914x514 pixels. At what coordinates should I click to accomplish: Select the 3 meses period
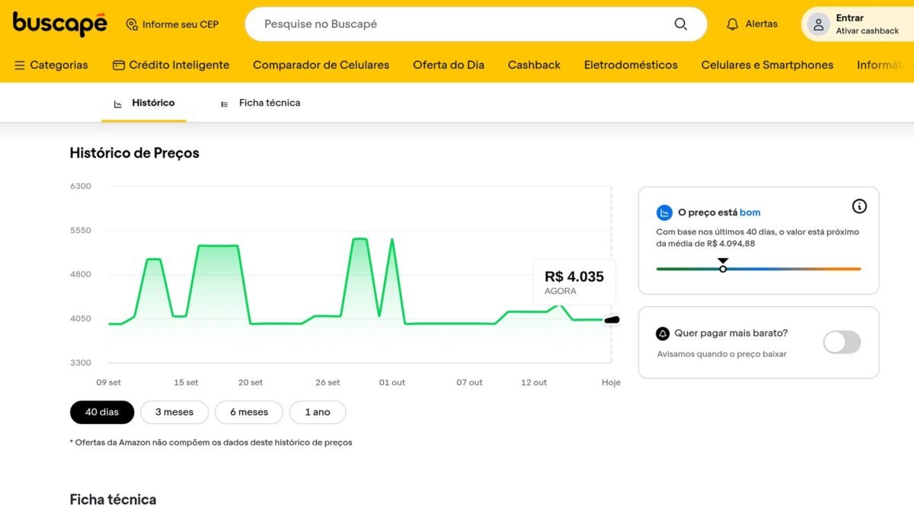pyautogui.click(x=174, y=412)
